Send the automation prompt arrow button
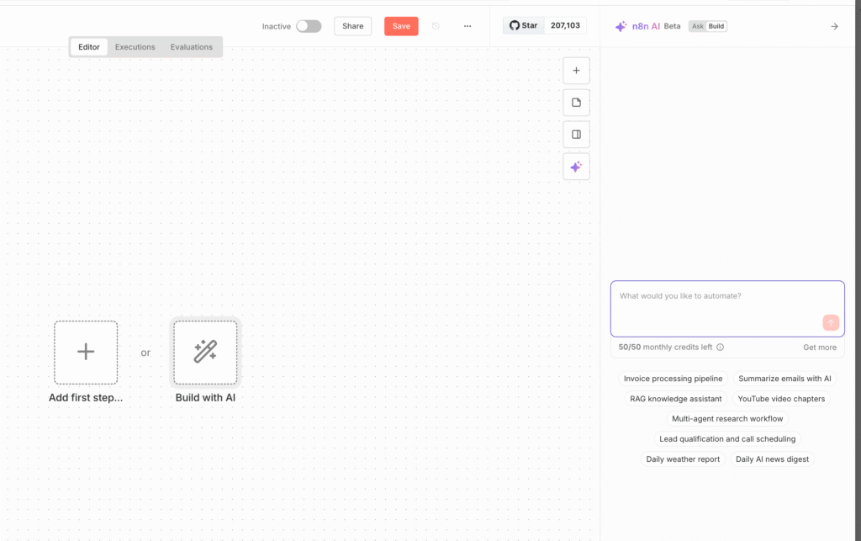Screen dimensions: 861x541 point(830,322)
